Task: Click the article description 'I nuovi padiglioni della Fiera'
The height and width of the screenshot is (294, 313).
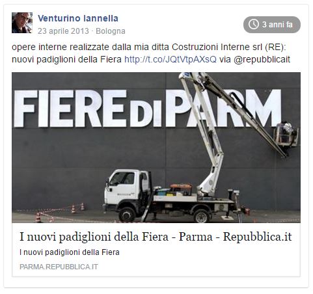Action: (x=70, y=252)
